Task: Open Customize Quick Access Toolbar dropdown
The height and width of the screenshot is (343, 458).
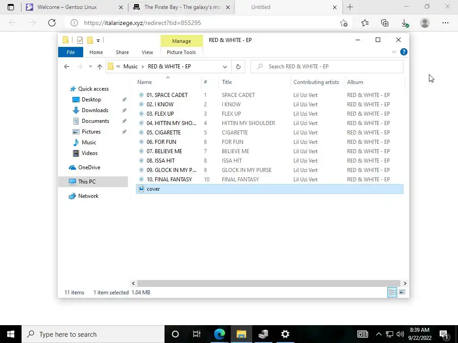Action: point(98,41)
